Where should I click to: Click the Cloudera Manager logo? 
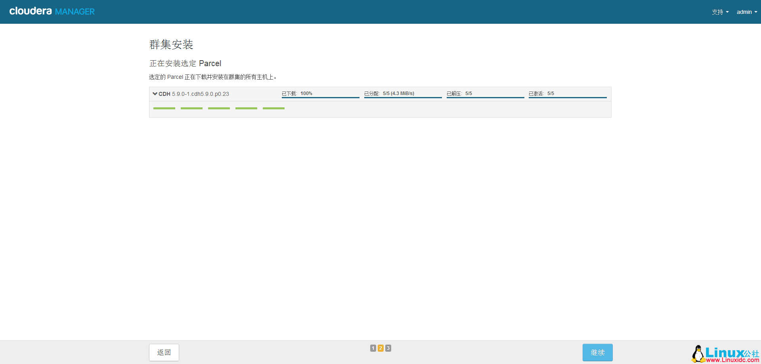pyautogui.click(x=52, y=11)
